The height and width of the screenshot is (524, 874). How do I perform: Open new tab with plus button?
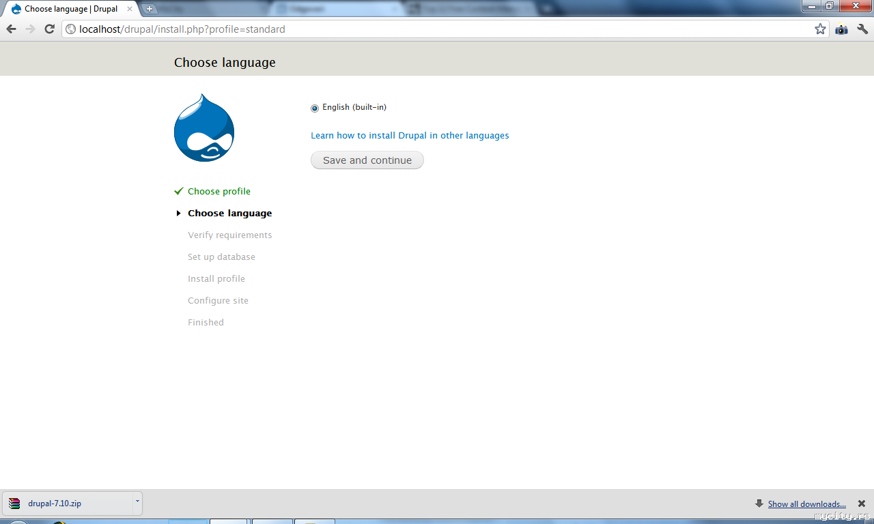(x=150, y=9)
